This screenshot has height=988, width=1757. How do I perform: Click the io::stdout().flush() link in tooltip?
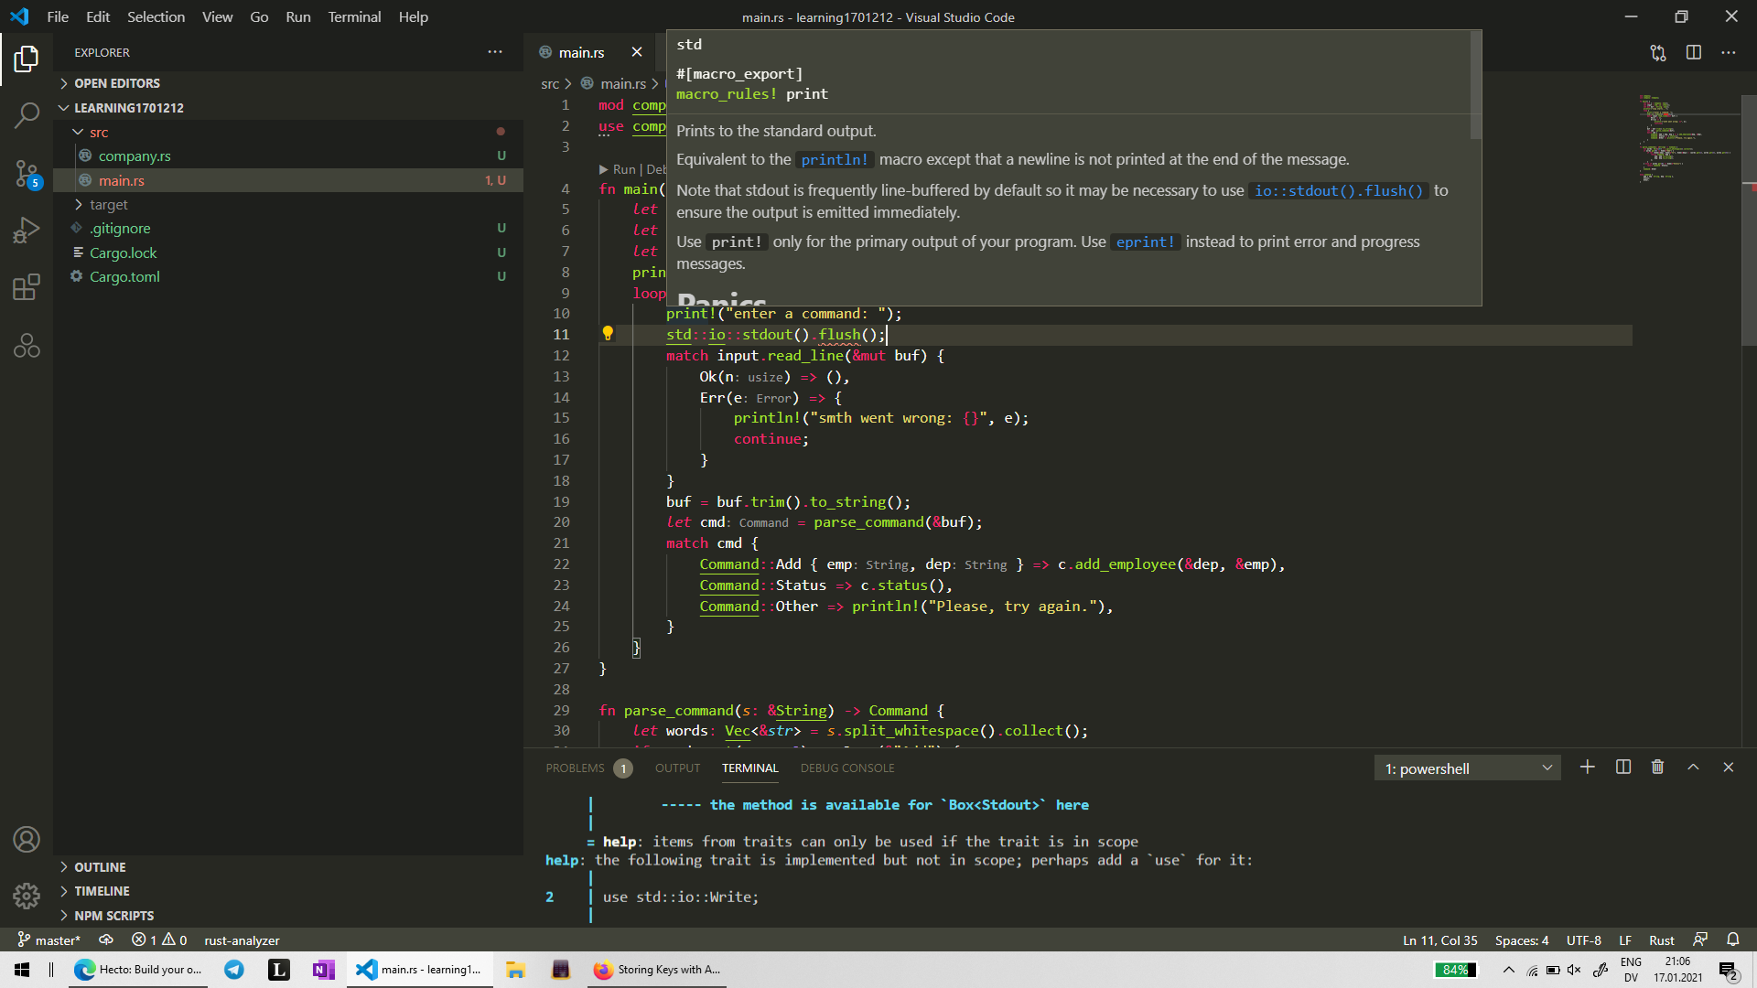coord(1339,191)
